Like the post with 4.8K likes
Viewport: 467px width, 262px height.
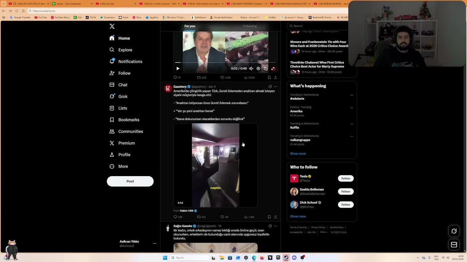[225, 78]
